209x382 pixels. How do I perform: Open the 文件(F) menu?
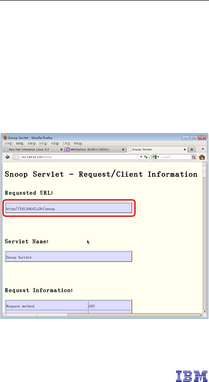tap(8, 143)
